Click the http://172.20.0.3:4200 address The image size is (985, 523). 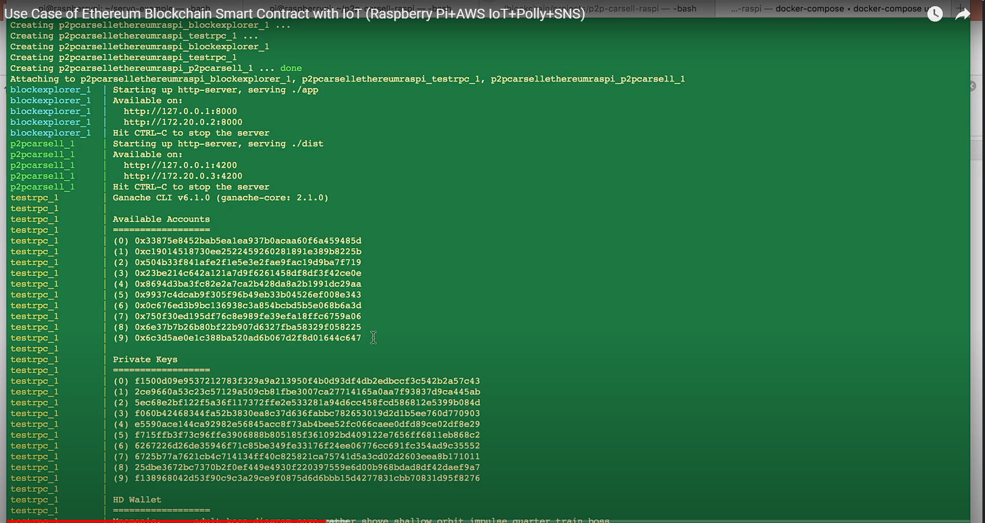pyautogui.click(x=182, y=176)
